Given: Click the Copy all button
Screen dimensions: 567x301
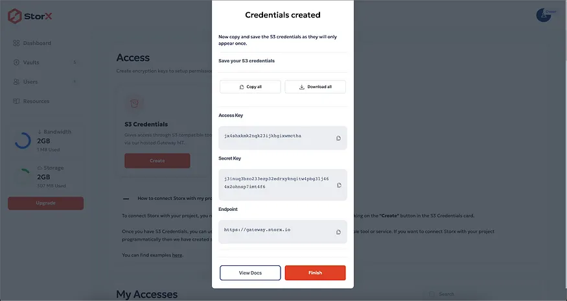Looking at the screenshot, I should coord(250,87).
